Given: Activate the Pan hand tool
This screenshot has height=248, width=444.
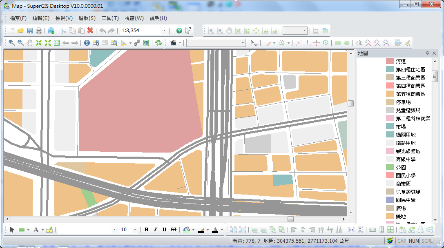Looking at the screenshot, I should [30, 43].
